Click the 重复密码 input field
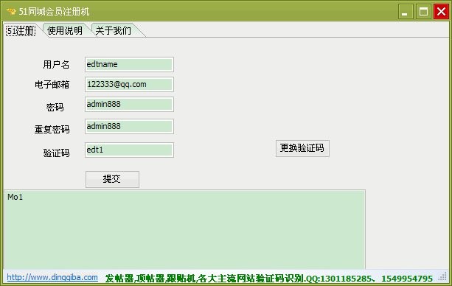The image size is (452, 286). click(129, 126)
